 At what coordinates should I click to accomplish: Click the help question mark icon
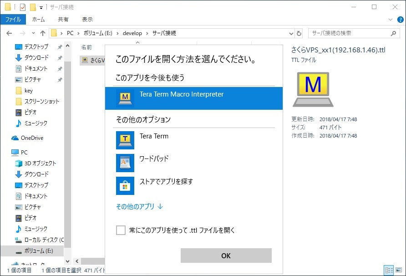point(400,20)
